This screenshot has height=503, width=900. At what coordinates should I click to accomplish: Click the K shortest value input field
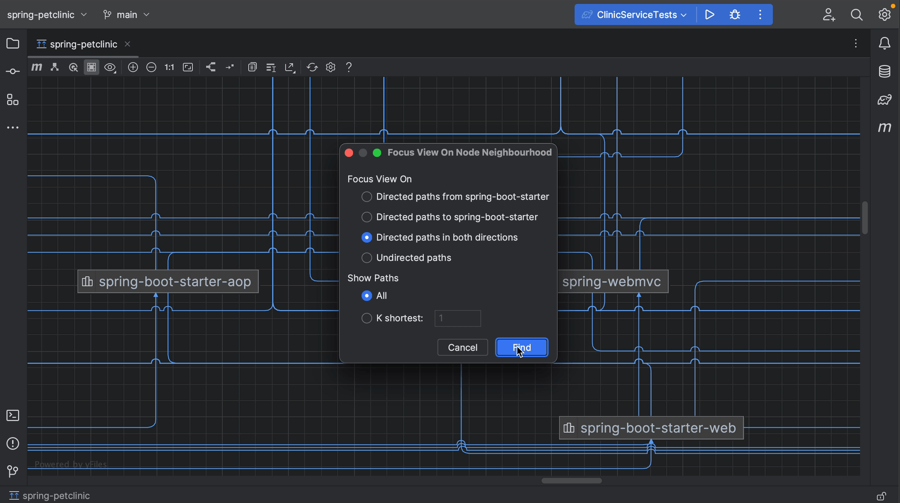[457, 318]
